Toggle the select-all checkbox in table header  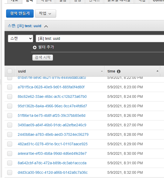coord(10,71)
